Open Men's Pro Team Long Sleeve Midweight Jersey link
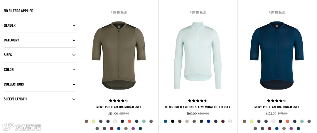The height and width of the screenshot is (133, 317). (198, 107)
